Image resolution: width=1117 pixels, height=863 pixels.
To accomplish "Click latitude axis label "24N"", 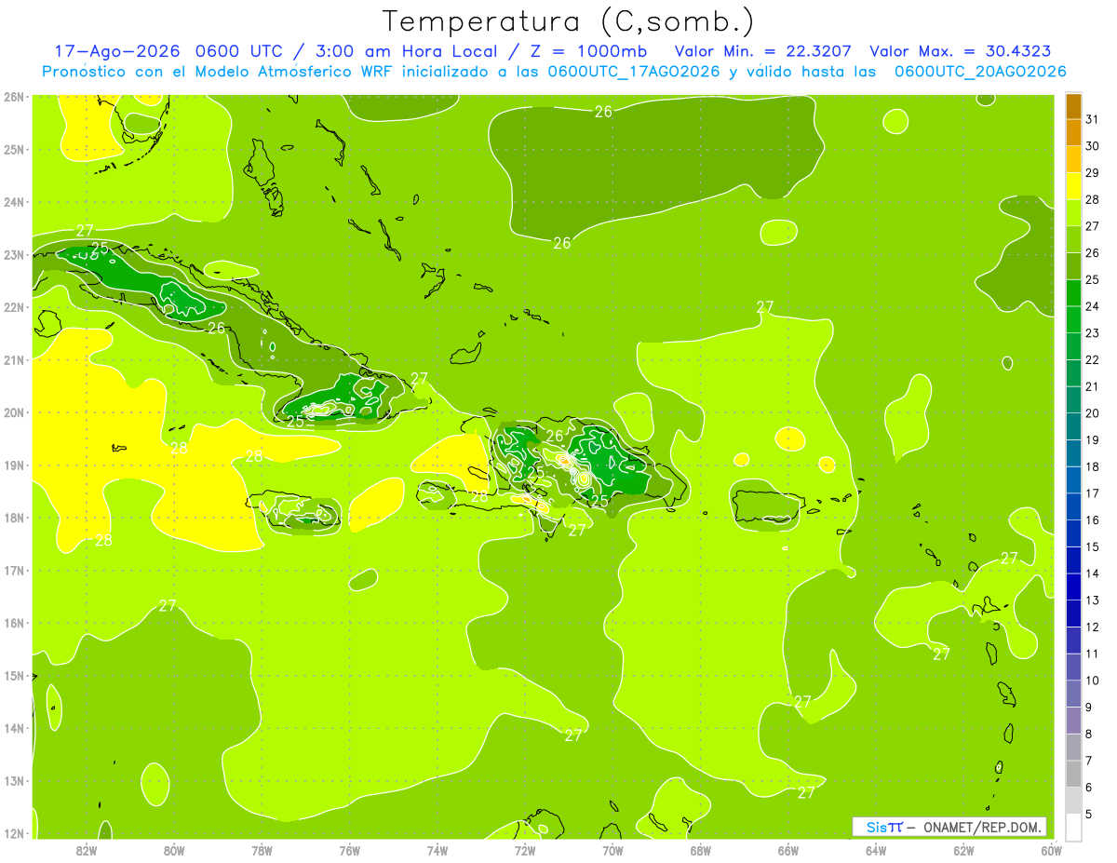I will (x=14, y=202).
